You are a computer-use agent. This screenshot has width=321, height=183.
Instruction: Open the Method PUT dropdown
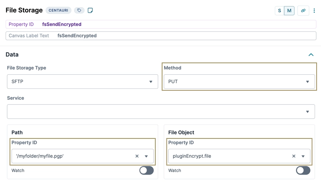pyautogui.click(x=239, y=82)
